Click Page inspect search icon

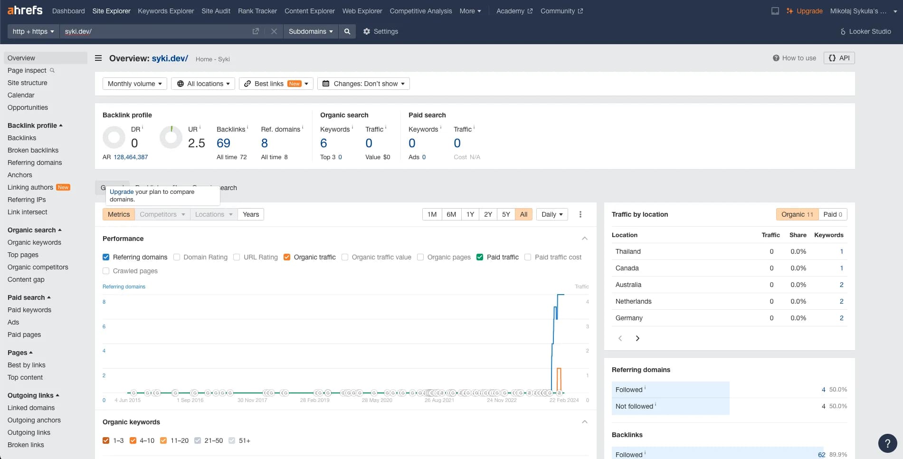[52, 70]
